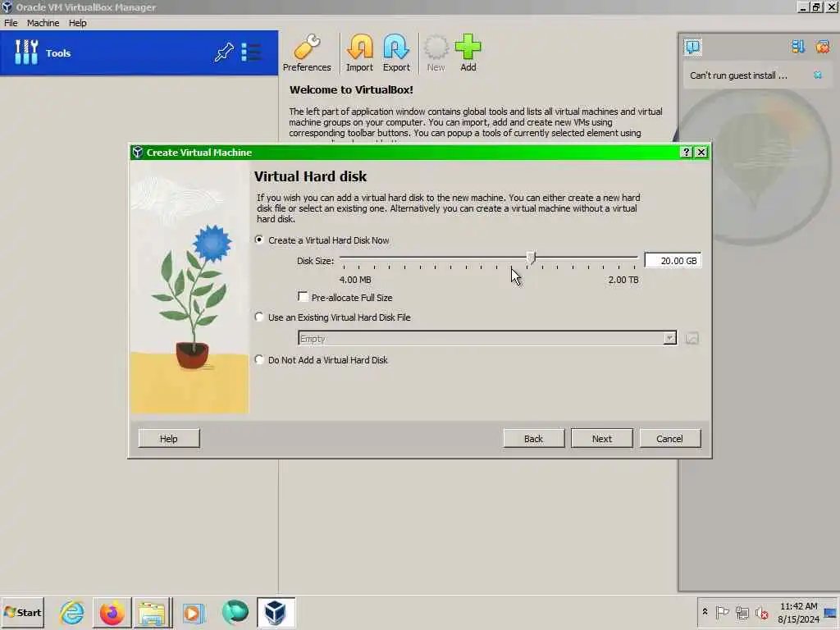
Task: Click the Show Desktop button in the tray corner
Action: 830,612
